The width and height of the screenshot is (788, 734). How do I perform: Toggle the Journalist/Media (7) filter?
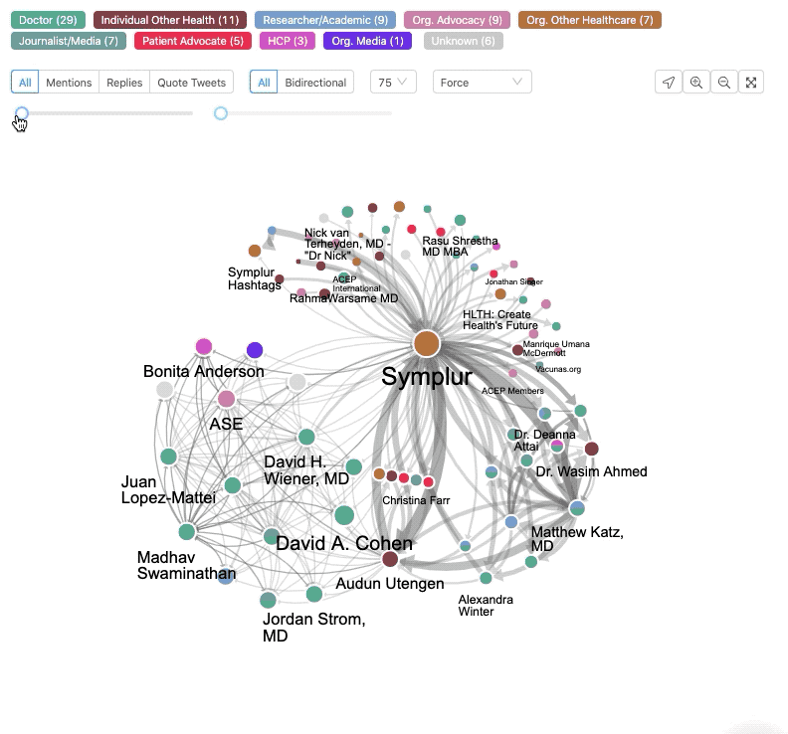coord(69,41)
